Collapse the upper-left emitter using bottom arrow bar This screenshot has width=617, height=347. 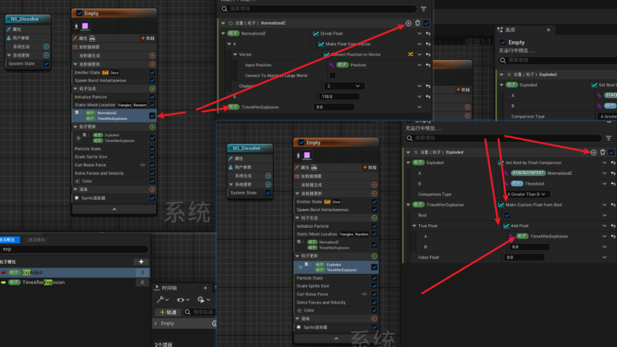114,209
